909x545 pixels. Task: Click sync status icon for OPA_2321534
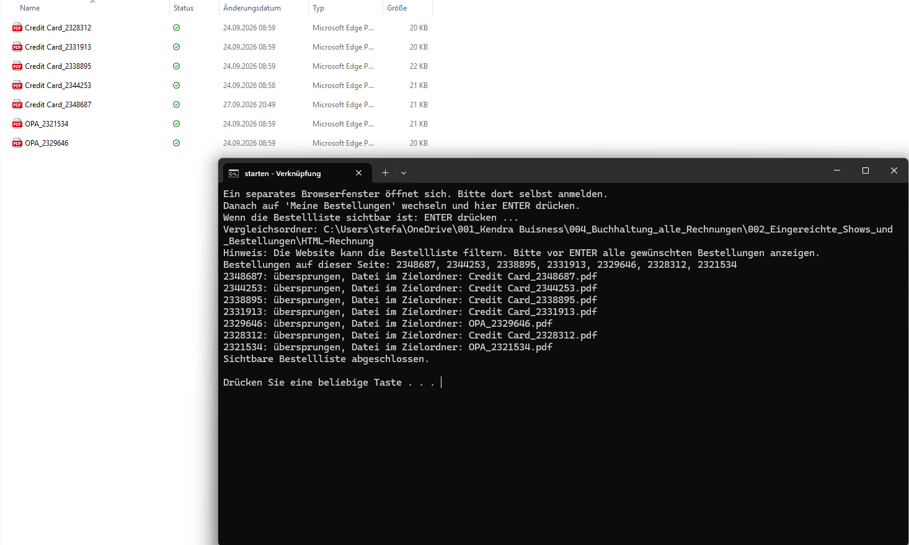pyautogui.click(x=177, y=124)
